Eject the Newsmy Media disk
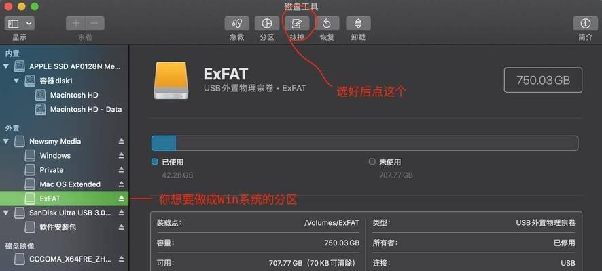 [122, 141]
